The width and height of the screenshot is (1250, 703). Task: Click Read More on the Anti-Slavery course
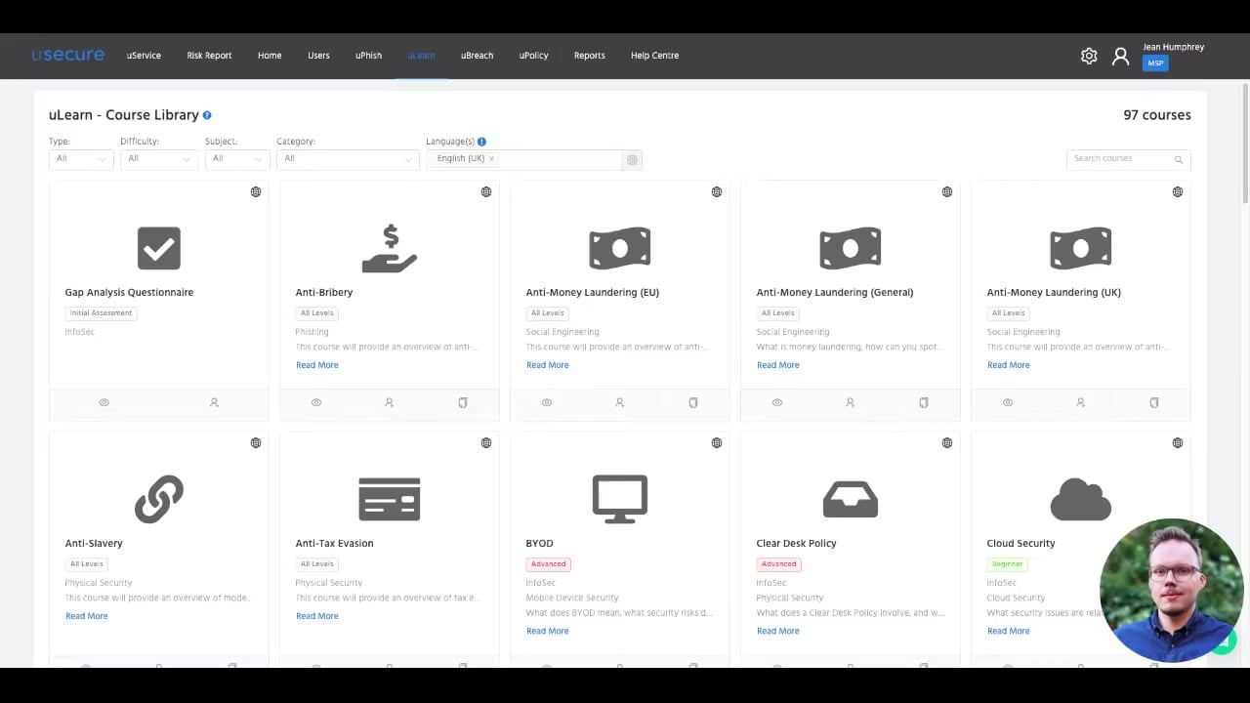coord(86,615)
